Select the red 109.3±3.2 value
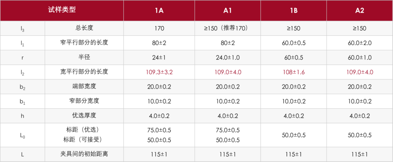 point(159,72)
